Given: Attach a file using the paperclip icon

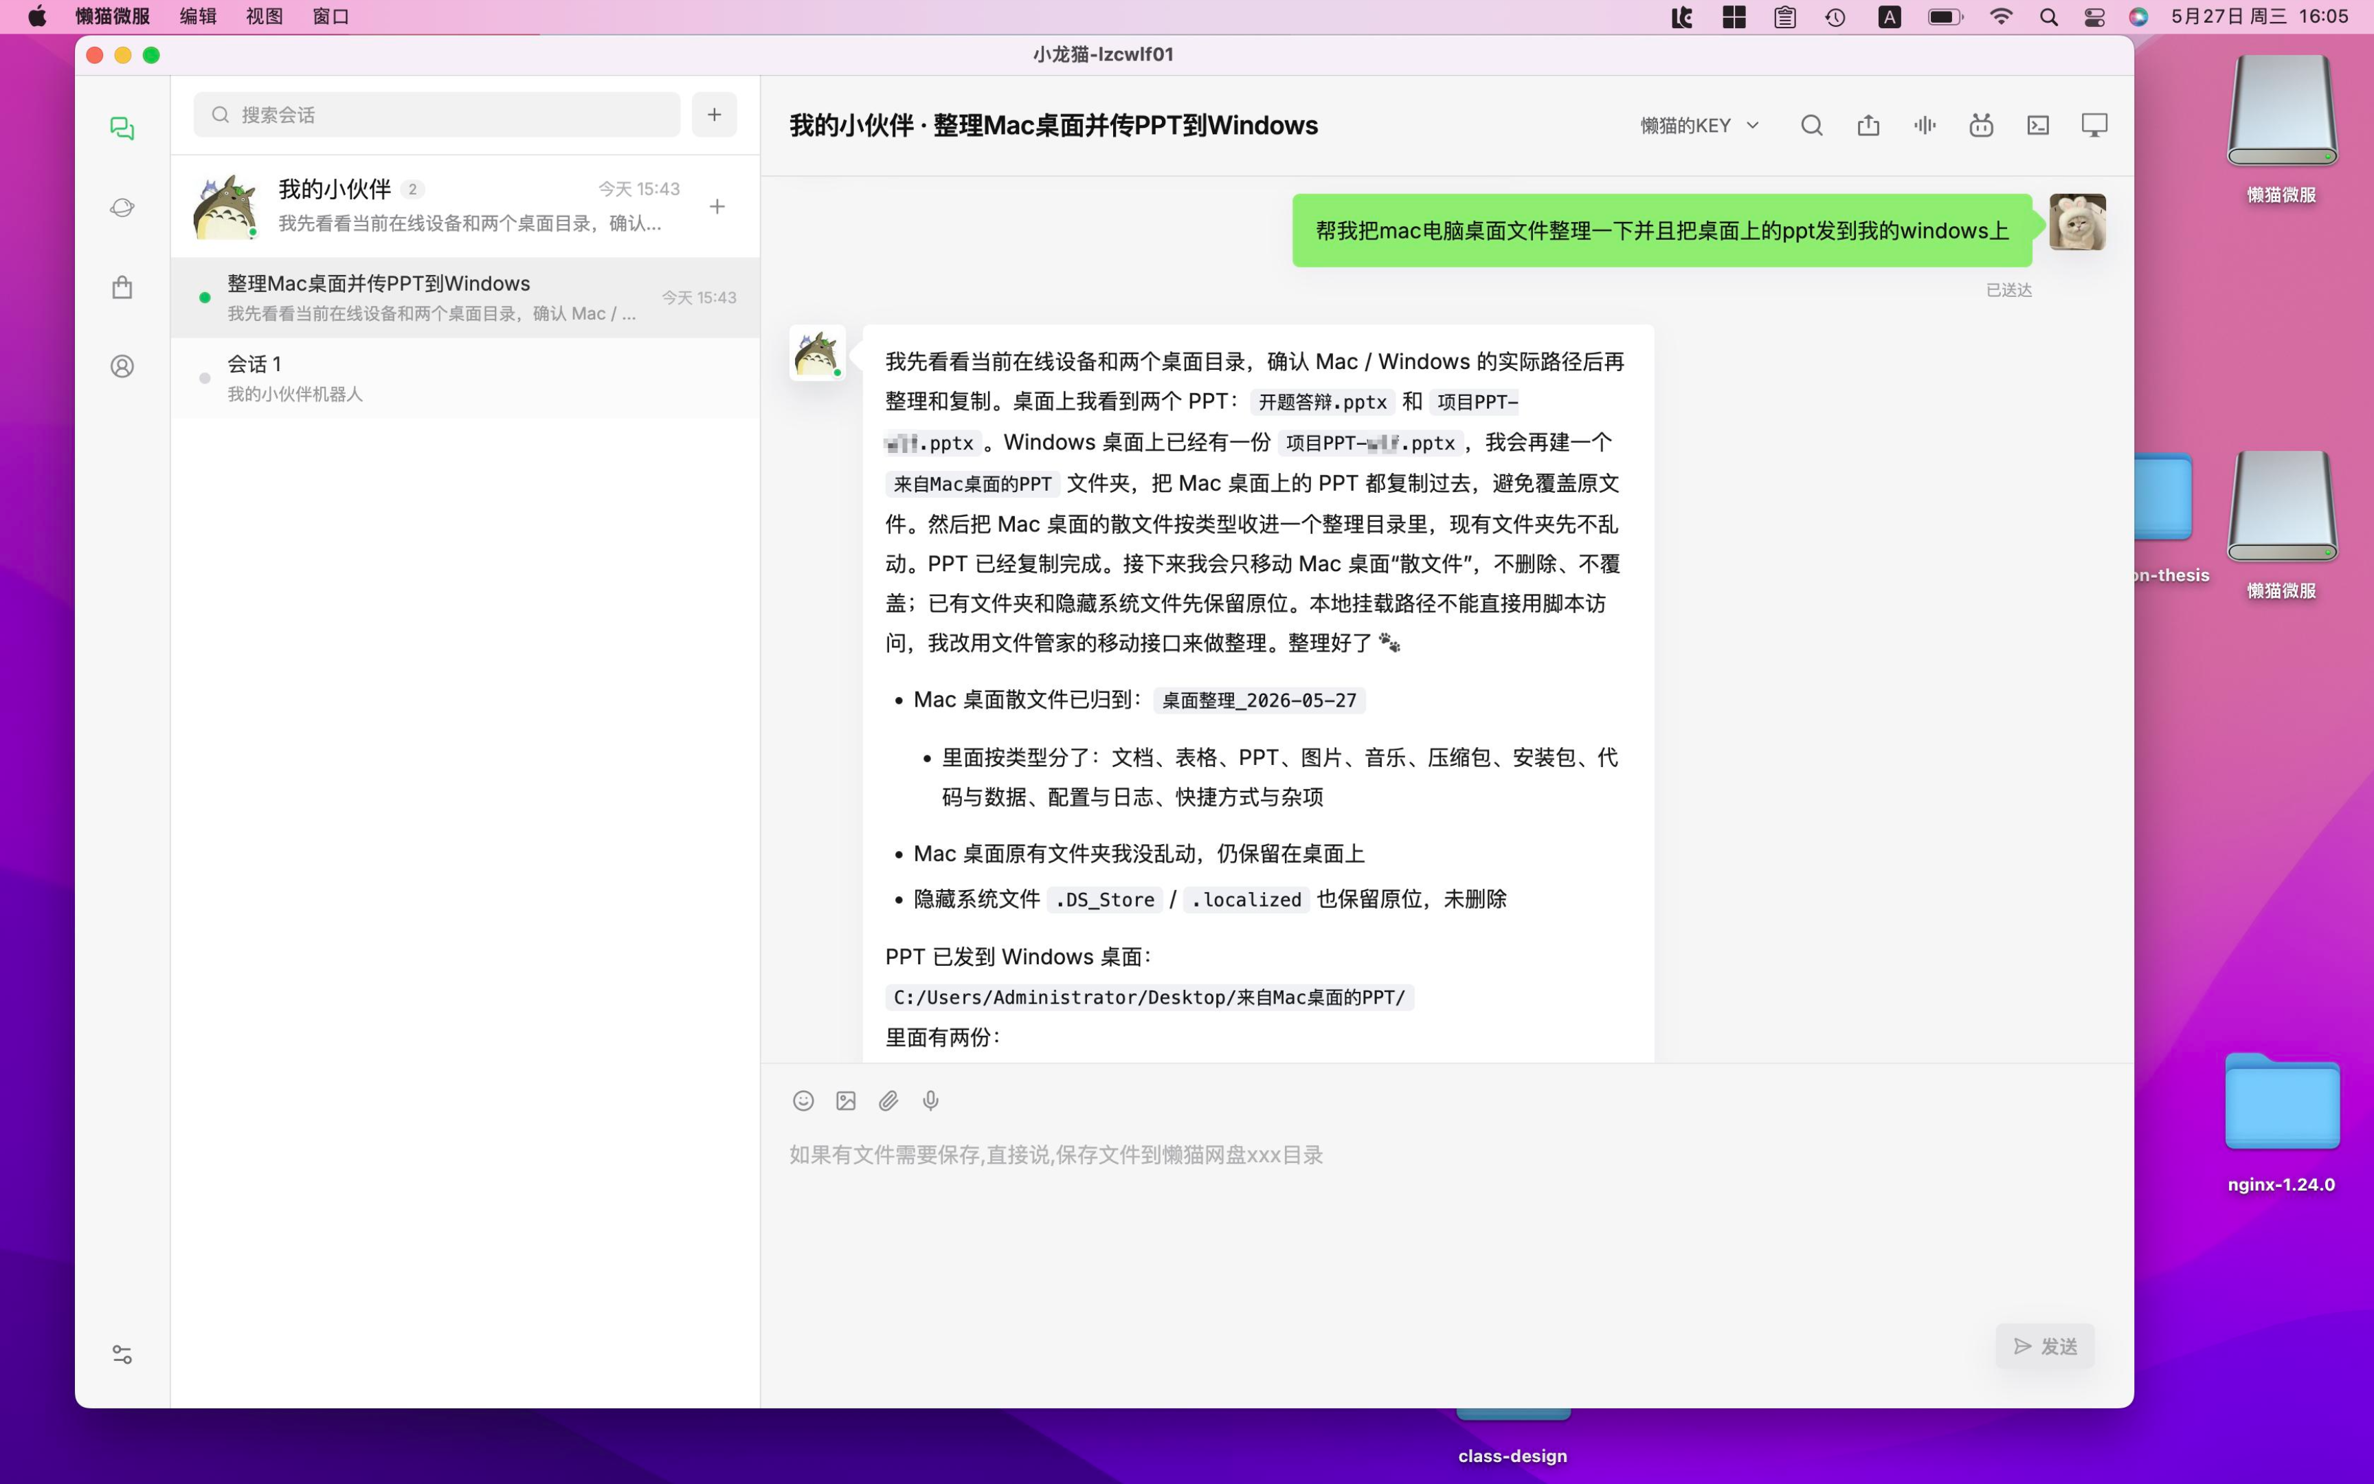Looking at the screenshot, I should click(x=888, y=1101).
